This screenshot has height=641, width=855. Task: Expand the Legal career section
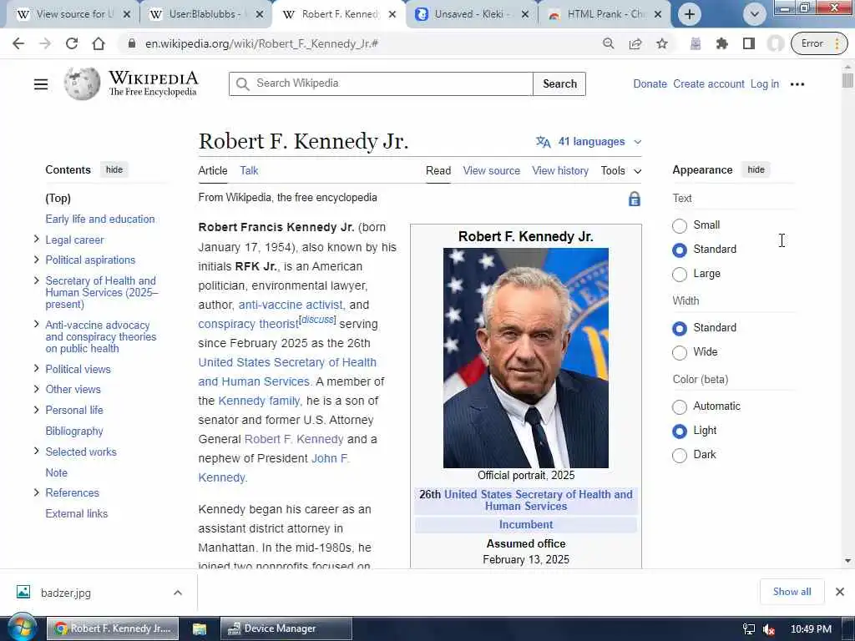point(37,240)
